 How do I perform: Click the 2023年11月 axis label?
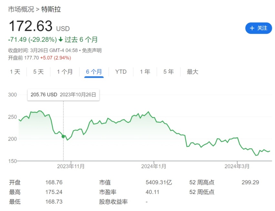click(71, 166)
